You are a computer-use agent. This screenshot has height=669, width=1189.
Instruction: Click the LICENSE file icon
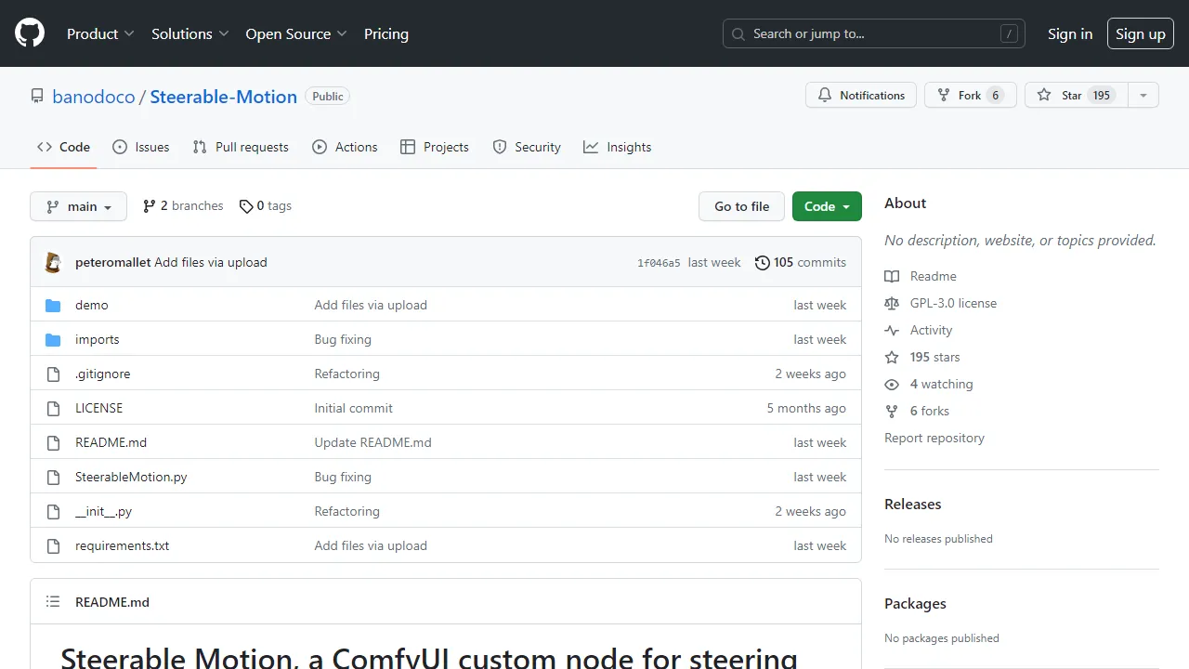tap(53, 408)
